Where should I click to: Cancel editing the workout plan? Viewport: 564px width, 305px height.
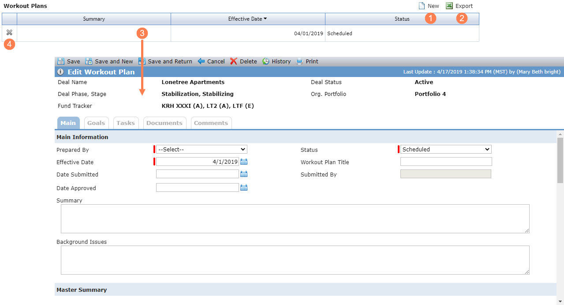211,61
